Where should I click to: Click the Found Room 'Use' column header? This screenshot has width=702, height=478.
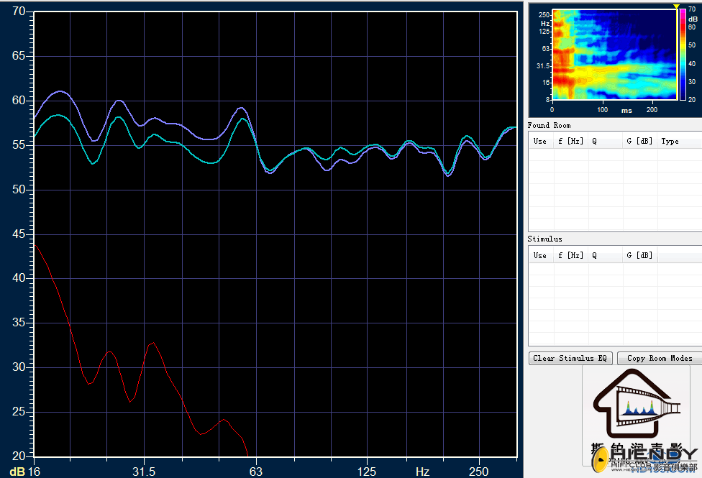pyautogui.click(x=539, y=141)
